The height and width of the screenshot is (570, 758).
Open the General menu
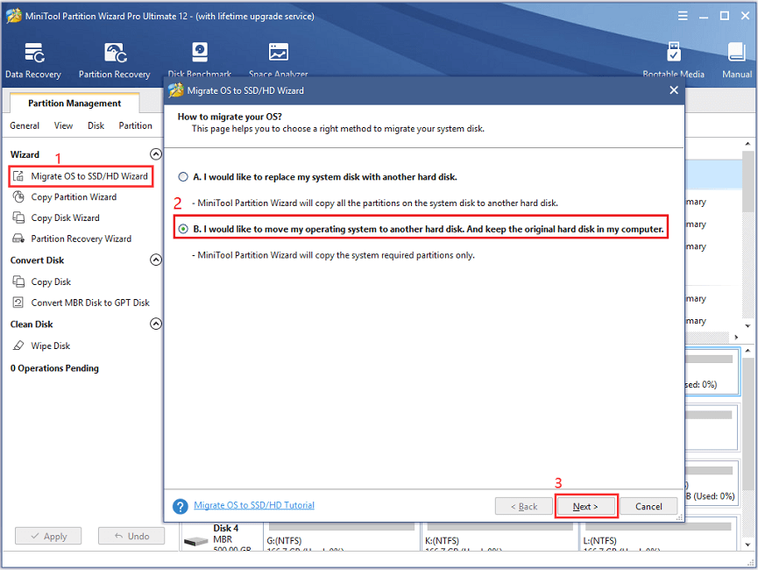[x=25, y=125]
